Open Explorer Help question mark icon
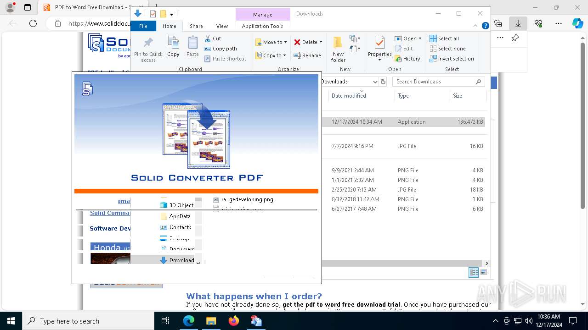Image resolution: width=588 pixels, height=330 pixels. pyautogui.click(x=485, y=26)
